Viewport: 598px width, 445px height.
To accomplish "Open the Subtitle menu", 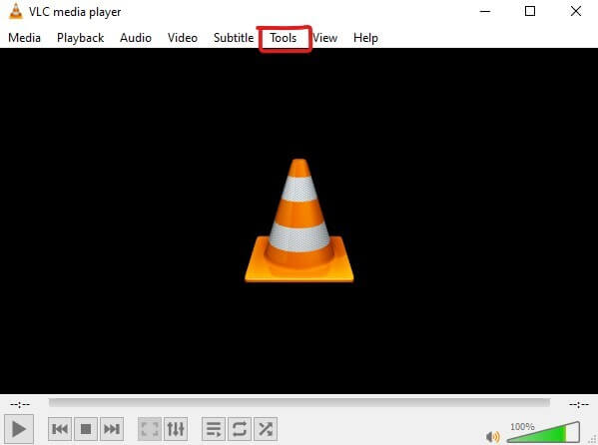I will pos(234,38).
